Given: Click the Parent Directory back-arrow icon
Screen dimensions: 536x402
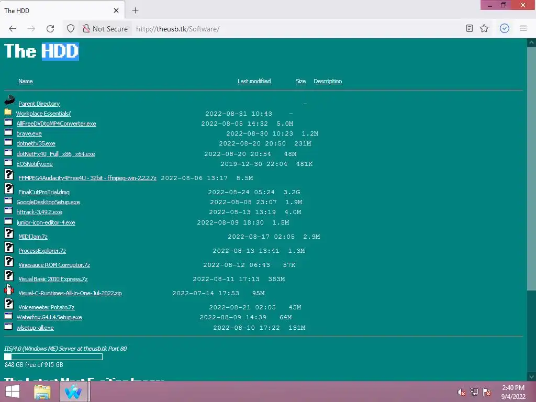Looking at the screenshot, I should [x=9, y=100].
